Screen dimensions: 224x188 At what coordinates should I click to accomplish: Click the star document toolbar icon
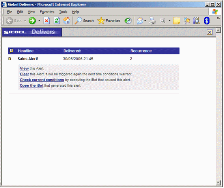187,21
